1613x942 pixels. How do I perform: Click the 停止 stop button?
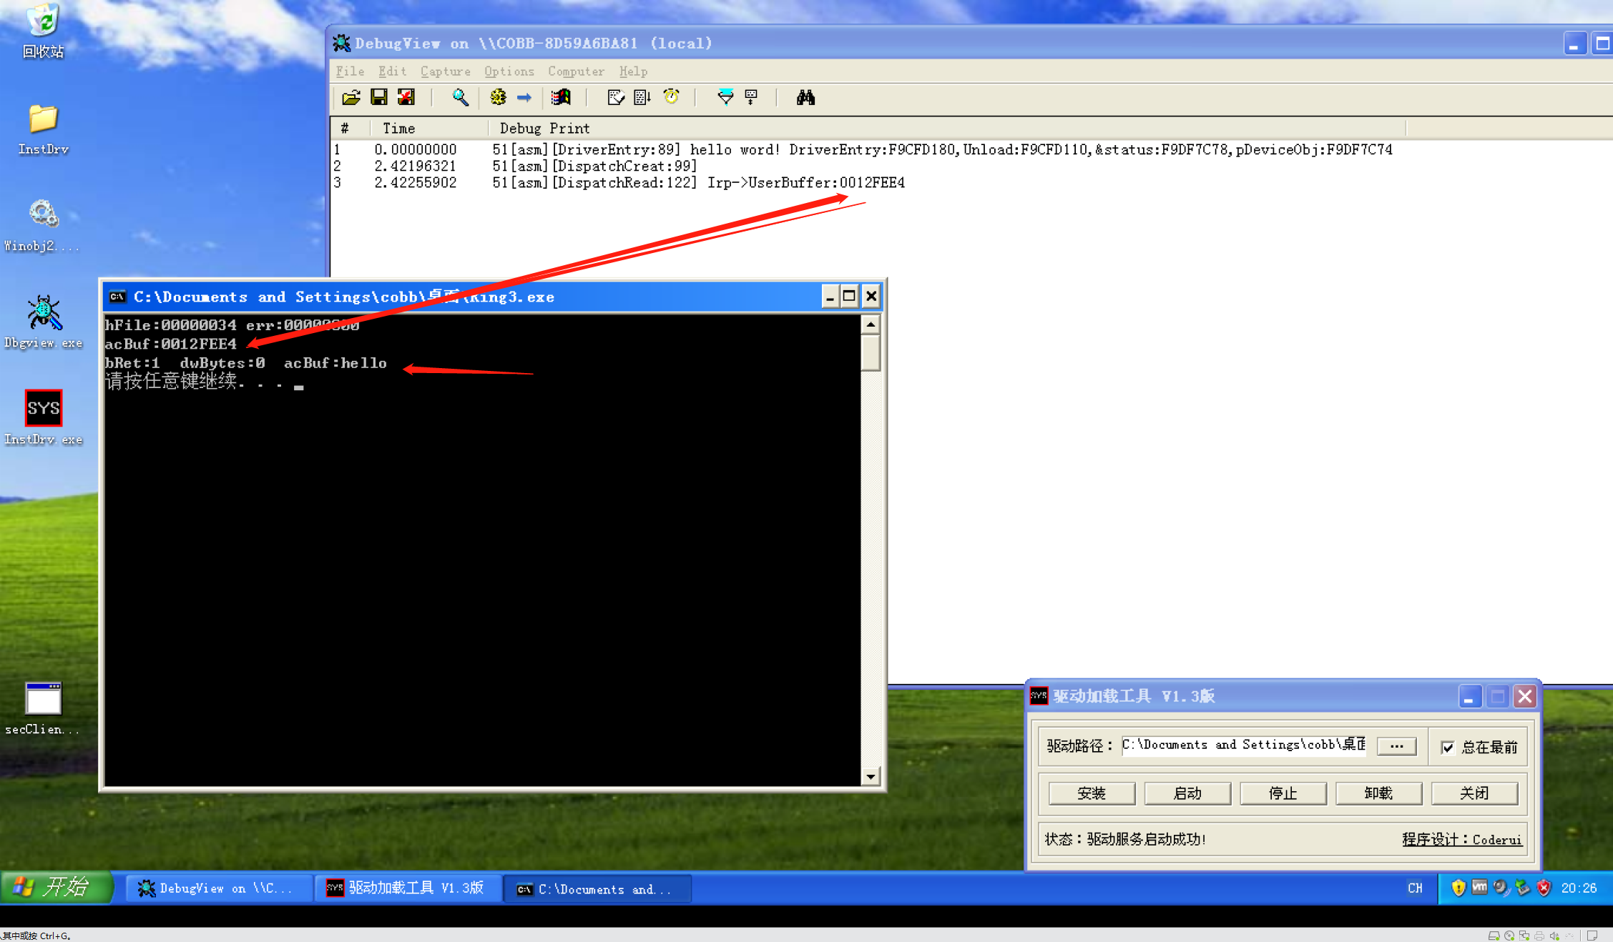(1283, 793)
